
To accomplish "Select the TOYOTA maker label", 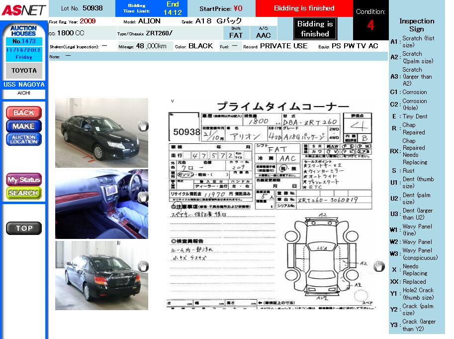I will coord(24,71).
